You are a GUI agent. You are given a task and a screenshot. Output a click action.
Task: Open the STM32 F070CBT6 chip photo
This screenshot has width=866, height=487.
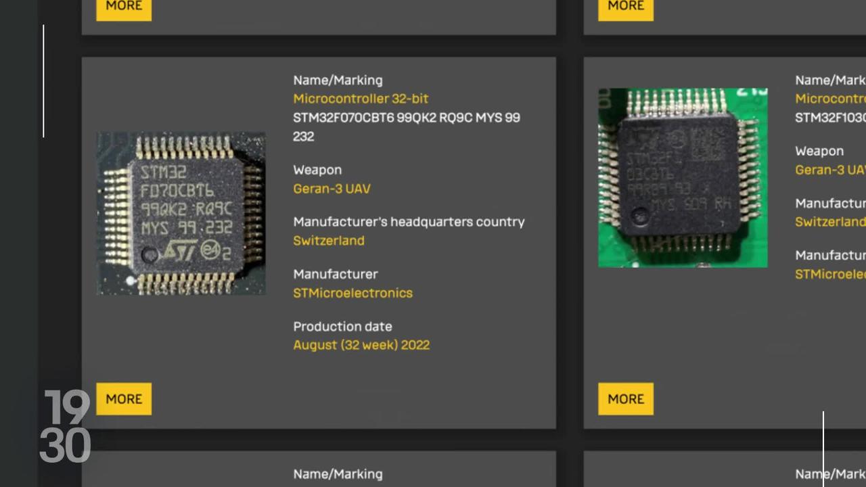(181, 213)
